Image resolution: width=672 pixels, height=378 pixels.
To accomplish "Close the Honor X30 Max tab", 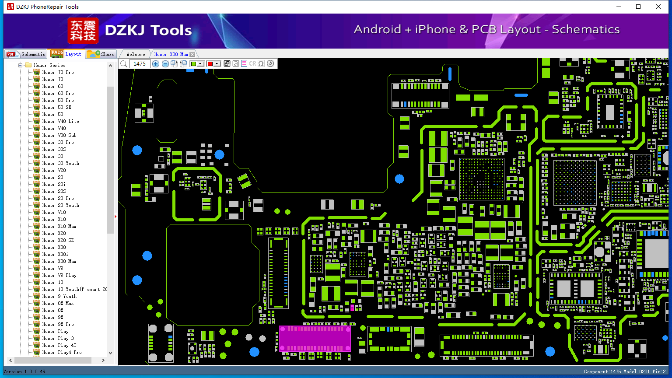I will pyautogui.click(x=192, y=54).
